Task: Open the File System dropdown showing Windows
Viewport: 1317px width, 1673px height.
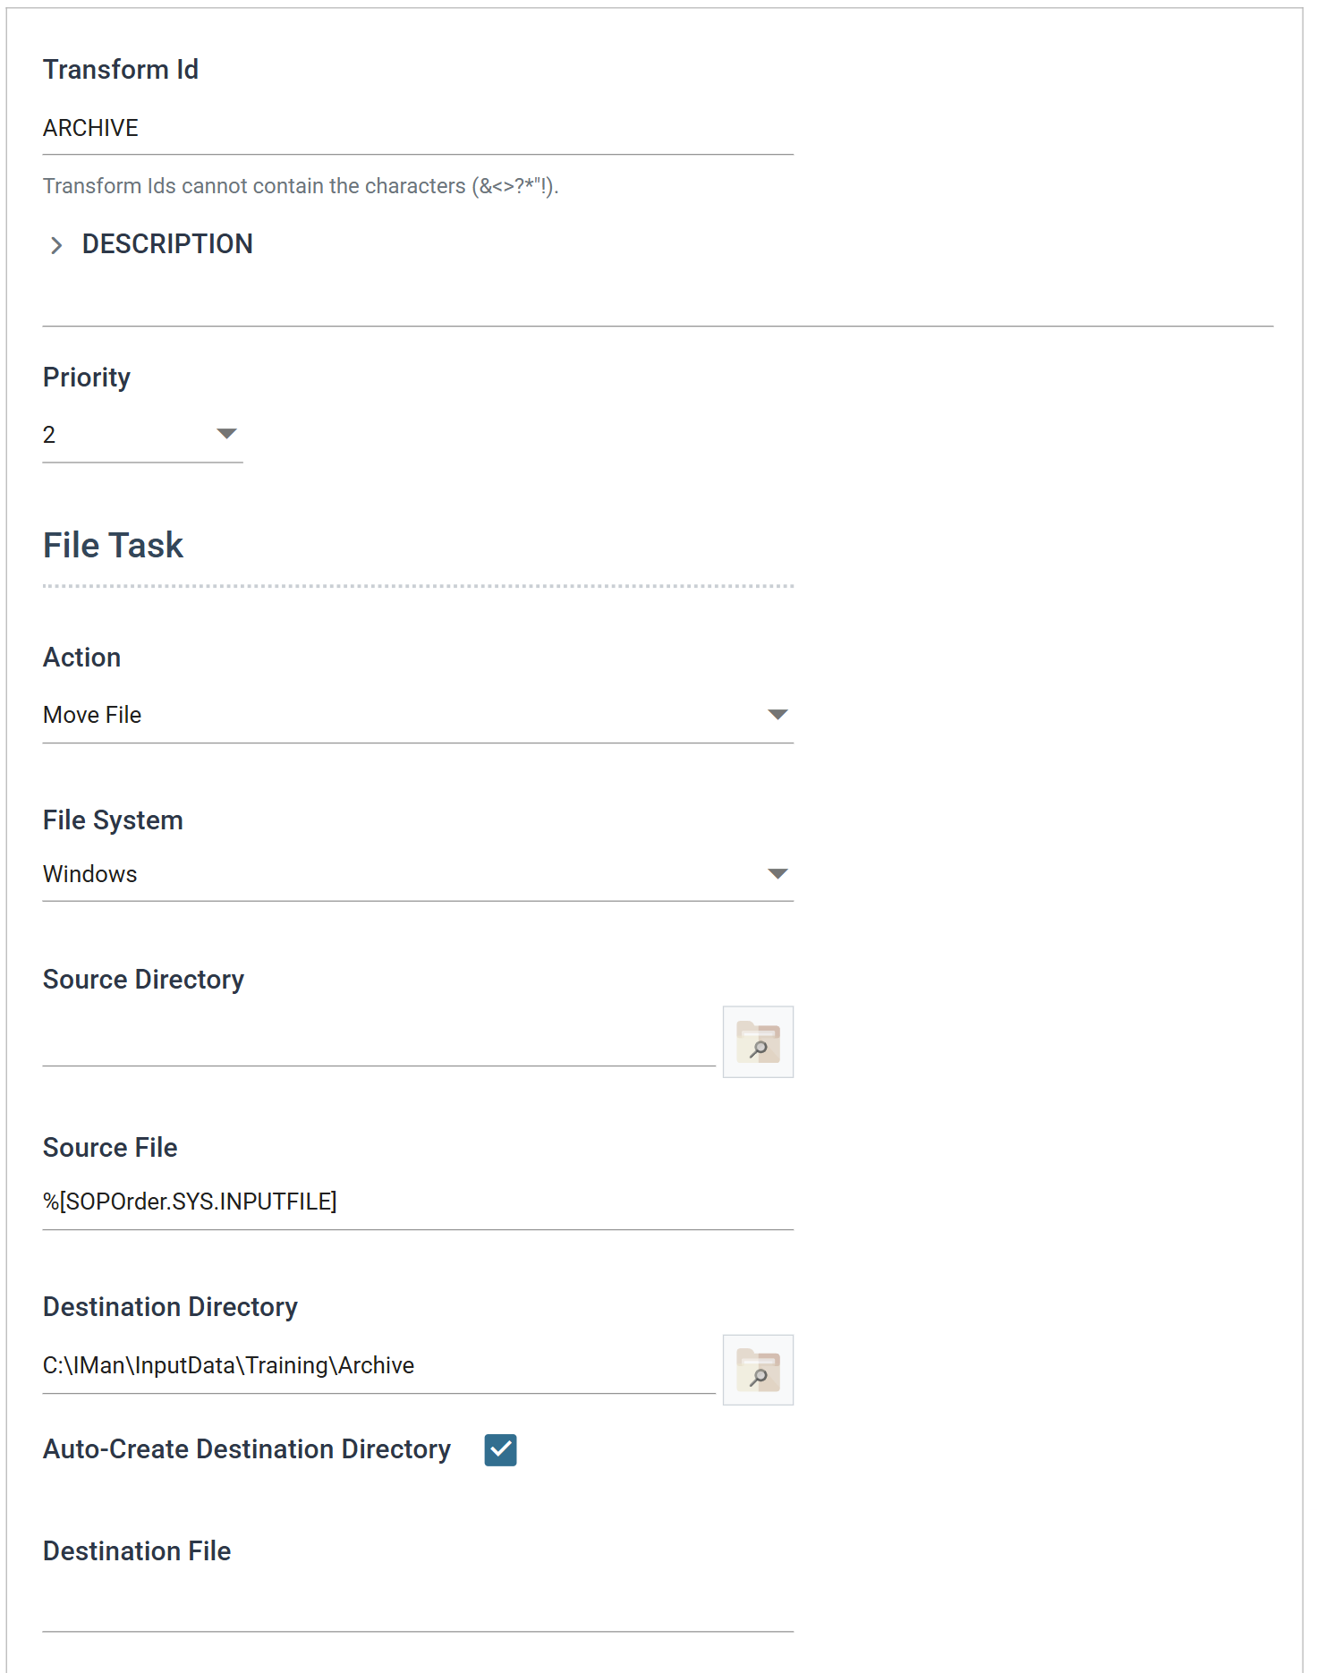Action: tap(418, 874)
